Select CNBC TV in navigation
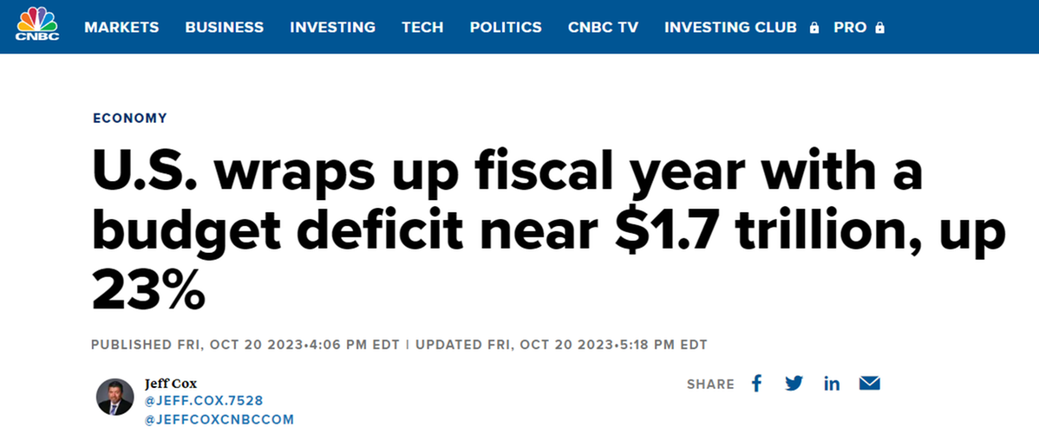Viewport: 1039px width, 440px height. click(x=603, y=28)
